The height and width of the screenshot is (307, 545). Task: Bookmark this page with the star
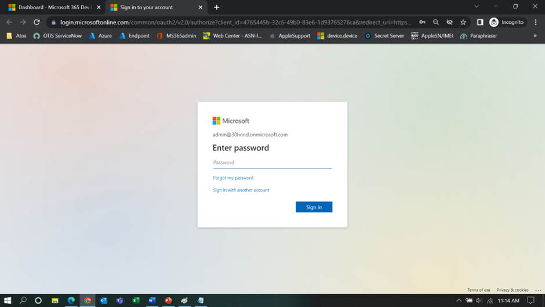[x=463, y=22]
